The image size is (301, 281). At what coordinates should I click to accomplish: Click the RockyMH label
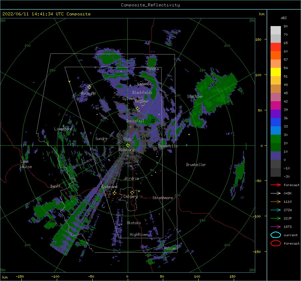(88, 94)
